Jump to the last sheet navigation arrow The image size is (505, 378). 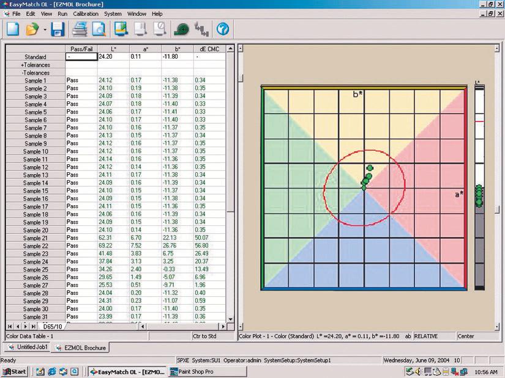coord(35,327)
